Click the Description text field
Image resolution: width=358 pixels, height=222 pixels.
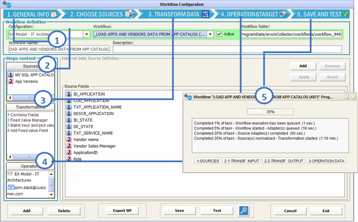[x=227, y=49]
